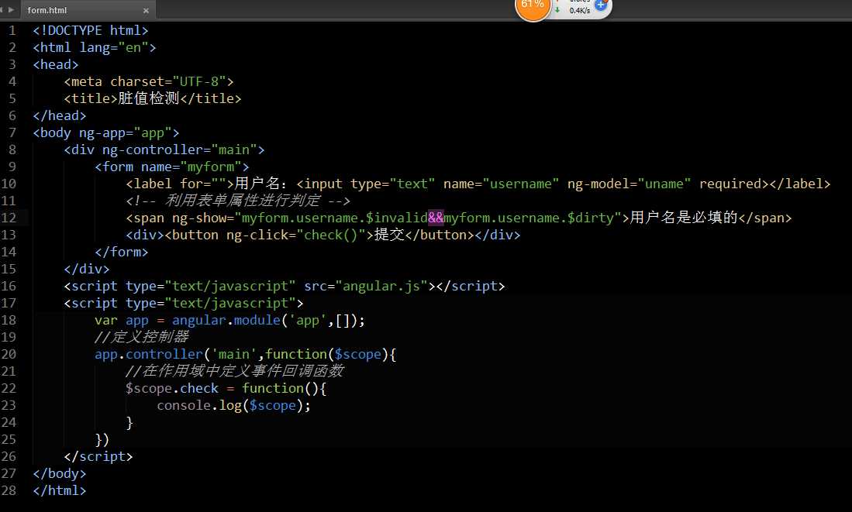Click $invalid in the ng-show expression
The height and width of the screenshot is (512, 852).
pos(397,218)
